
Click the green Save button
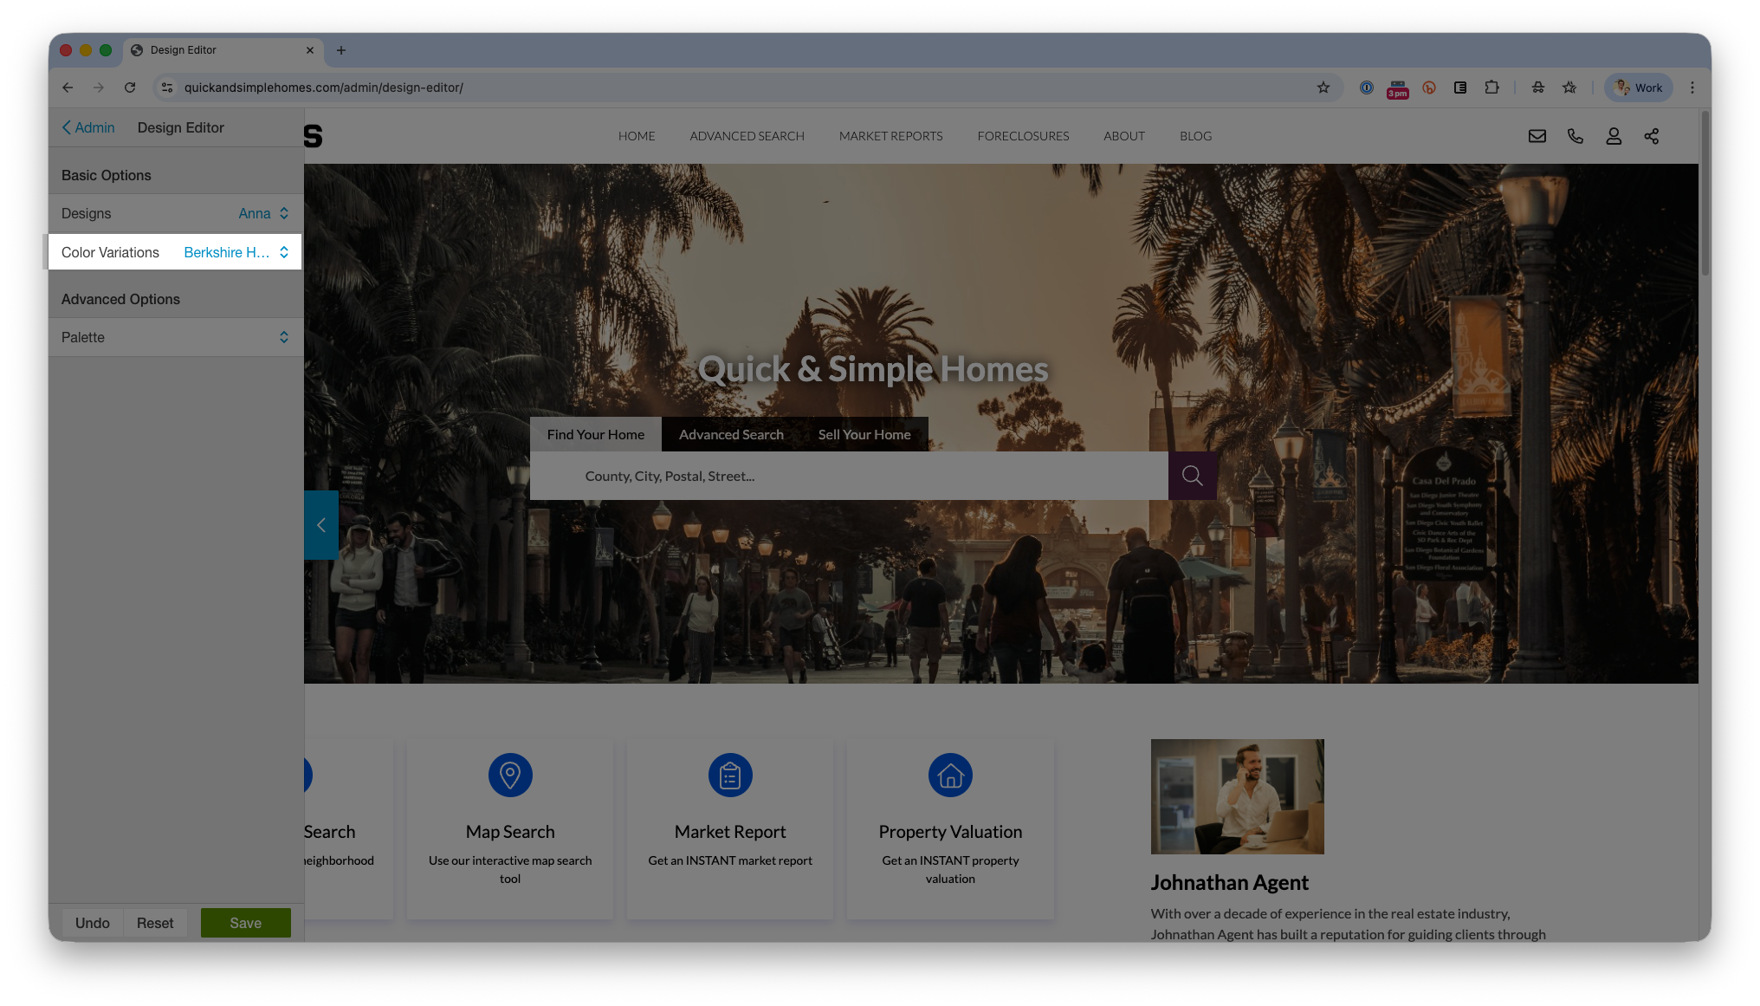point(245,923)
